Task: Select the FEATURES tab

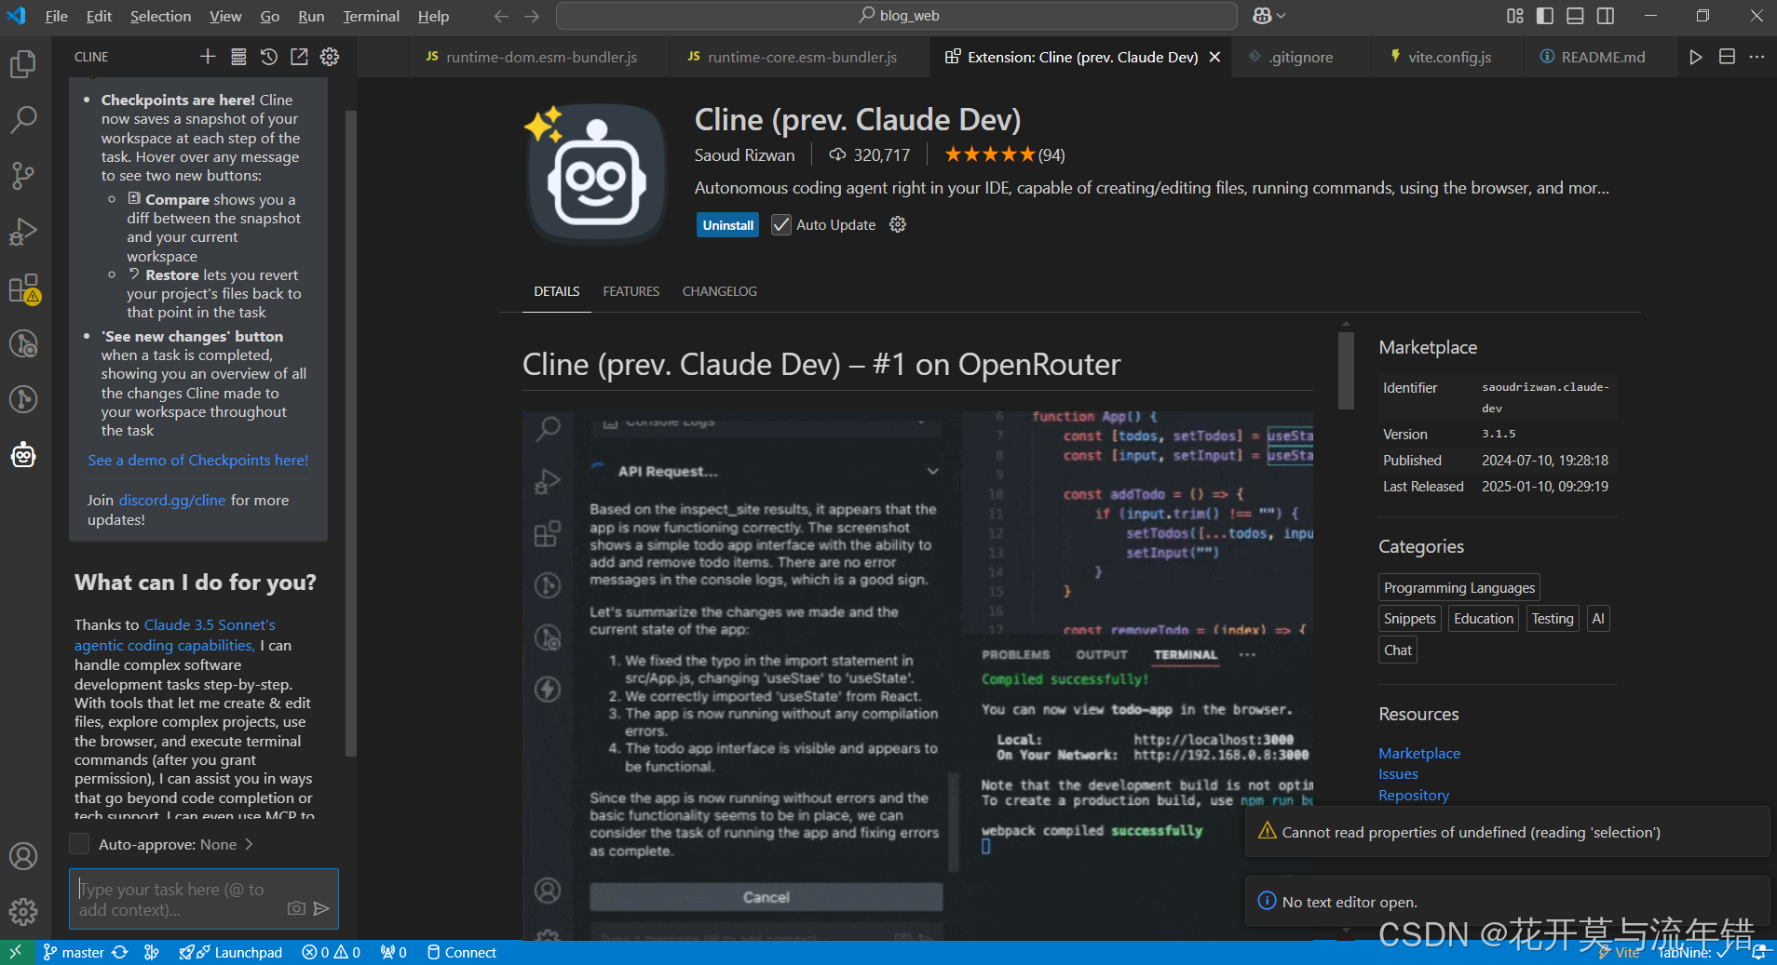Action: (x=631, y=291)
